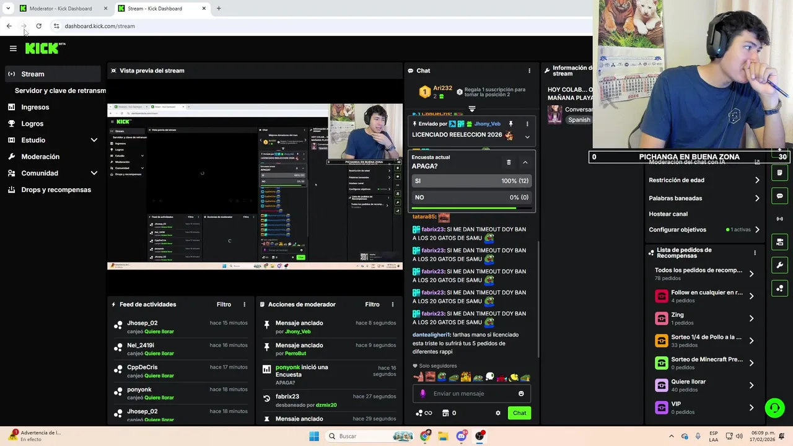
Task: Open chat settings gear icon
Action: [497, 413]
